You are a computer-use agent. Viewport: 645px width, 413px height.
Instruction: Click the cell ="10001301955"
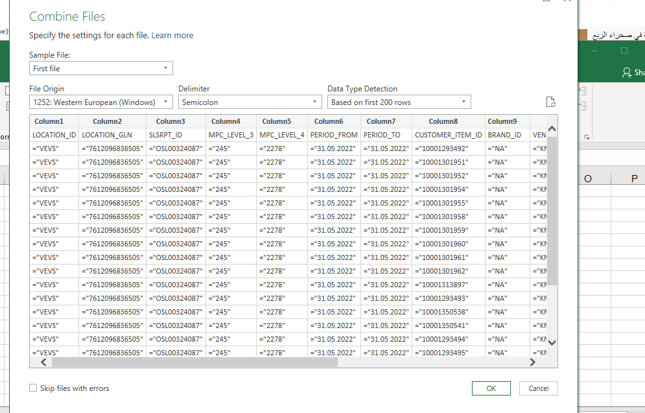click(449, 203)
